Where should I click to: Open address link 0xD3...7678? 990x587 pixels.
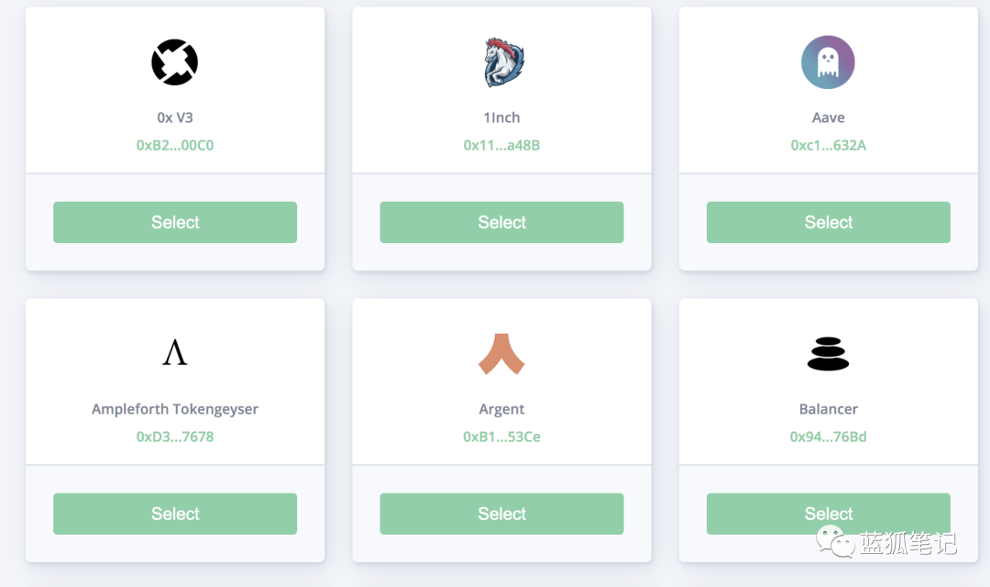click(175, 437)
